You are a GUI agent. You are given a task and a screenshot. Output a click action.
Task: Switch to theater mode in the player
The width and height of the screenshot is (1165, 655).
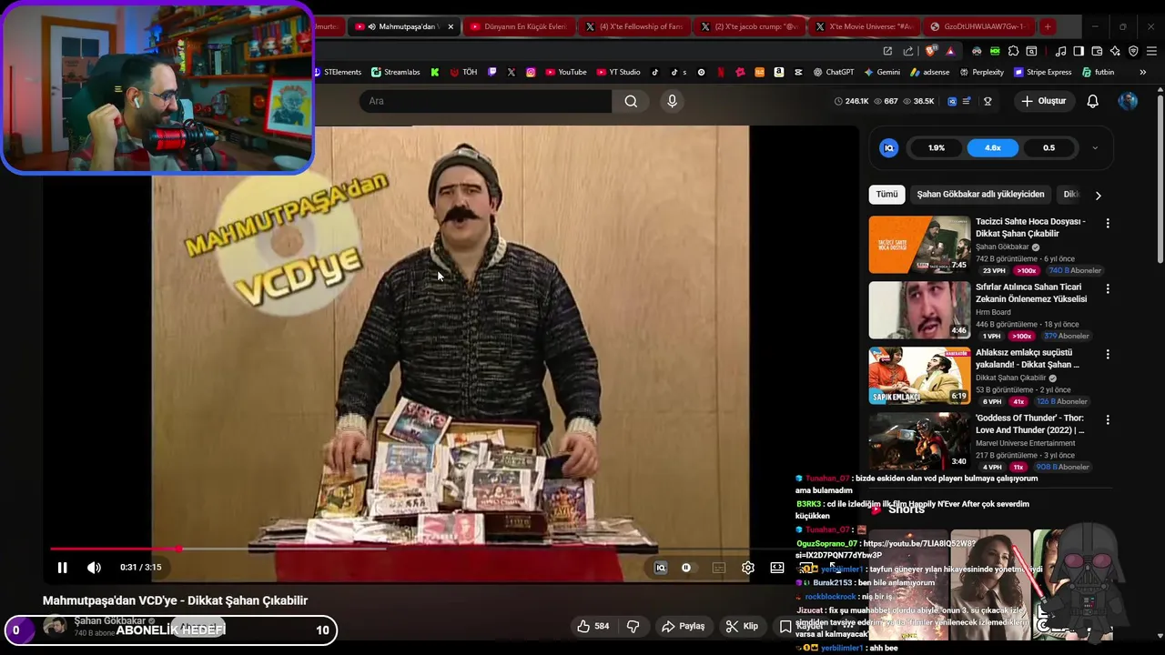click(777, 568)
